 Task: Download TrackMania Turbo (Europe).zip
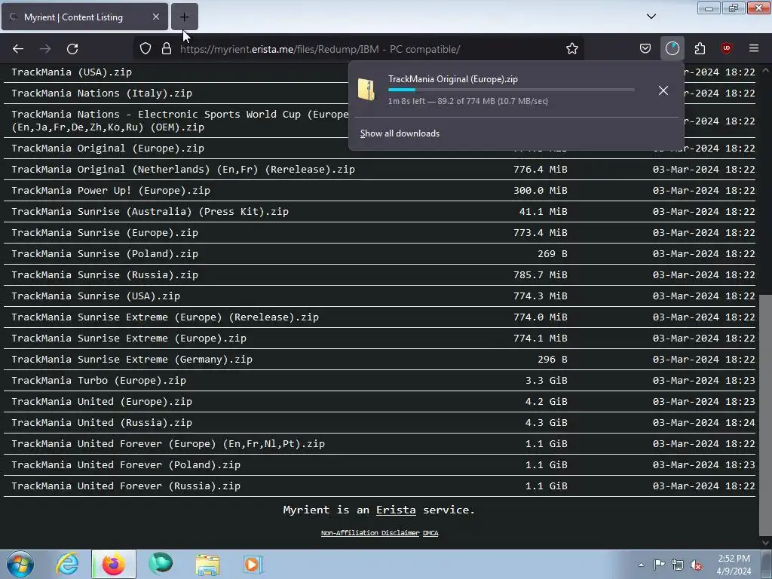[99, 381]
